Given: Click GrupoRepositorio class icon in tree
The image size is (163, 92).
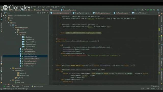Looking at the screenshot, I should click(x=20, y=54).
